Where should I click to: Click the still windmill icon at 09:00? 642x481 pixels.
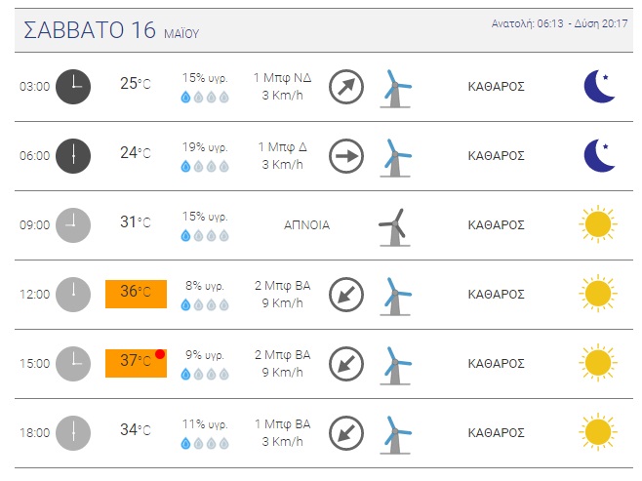[x=395, y=227]
